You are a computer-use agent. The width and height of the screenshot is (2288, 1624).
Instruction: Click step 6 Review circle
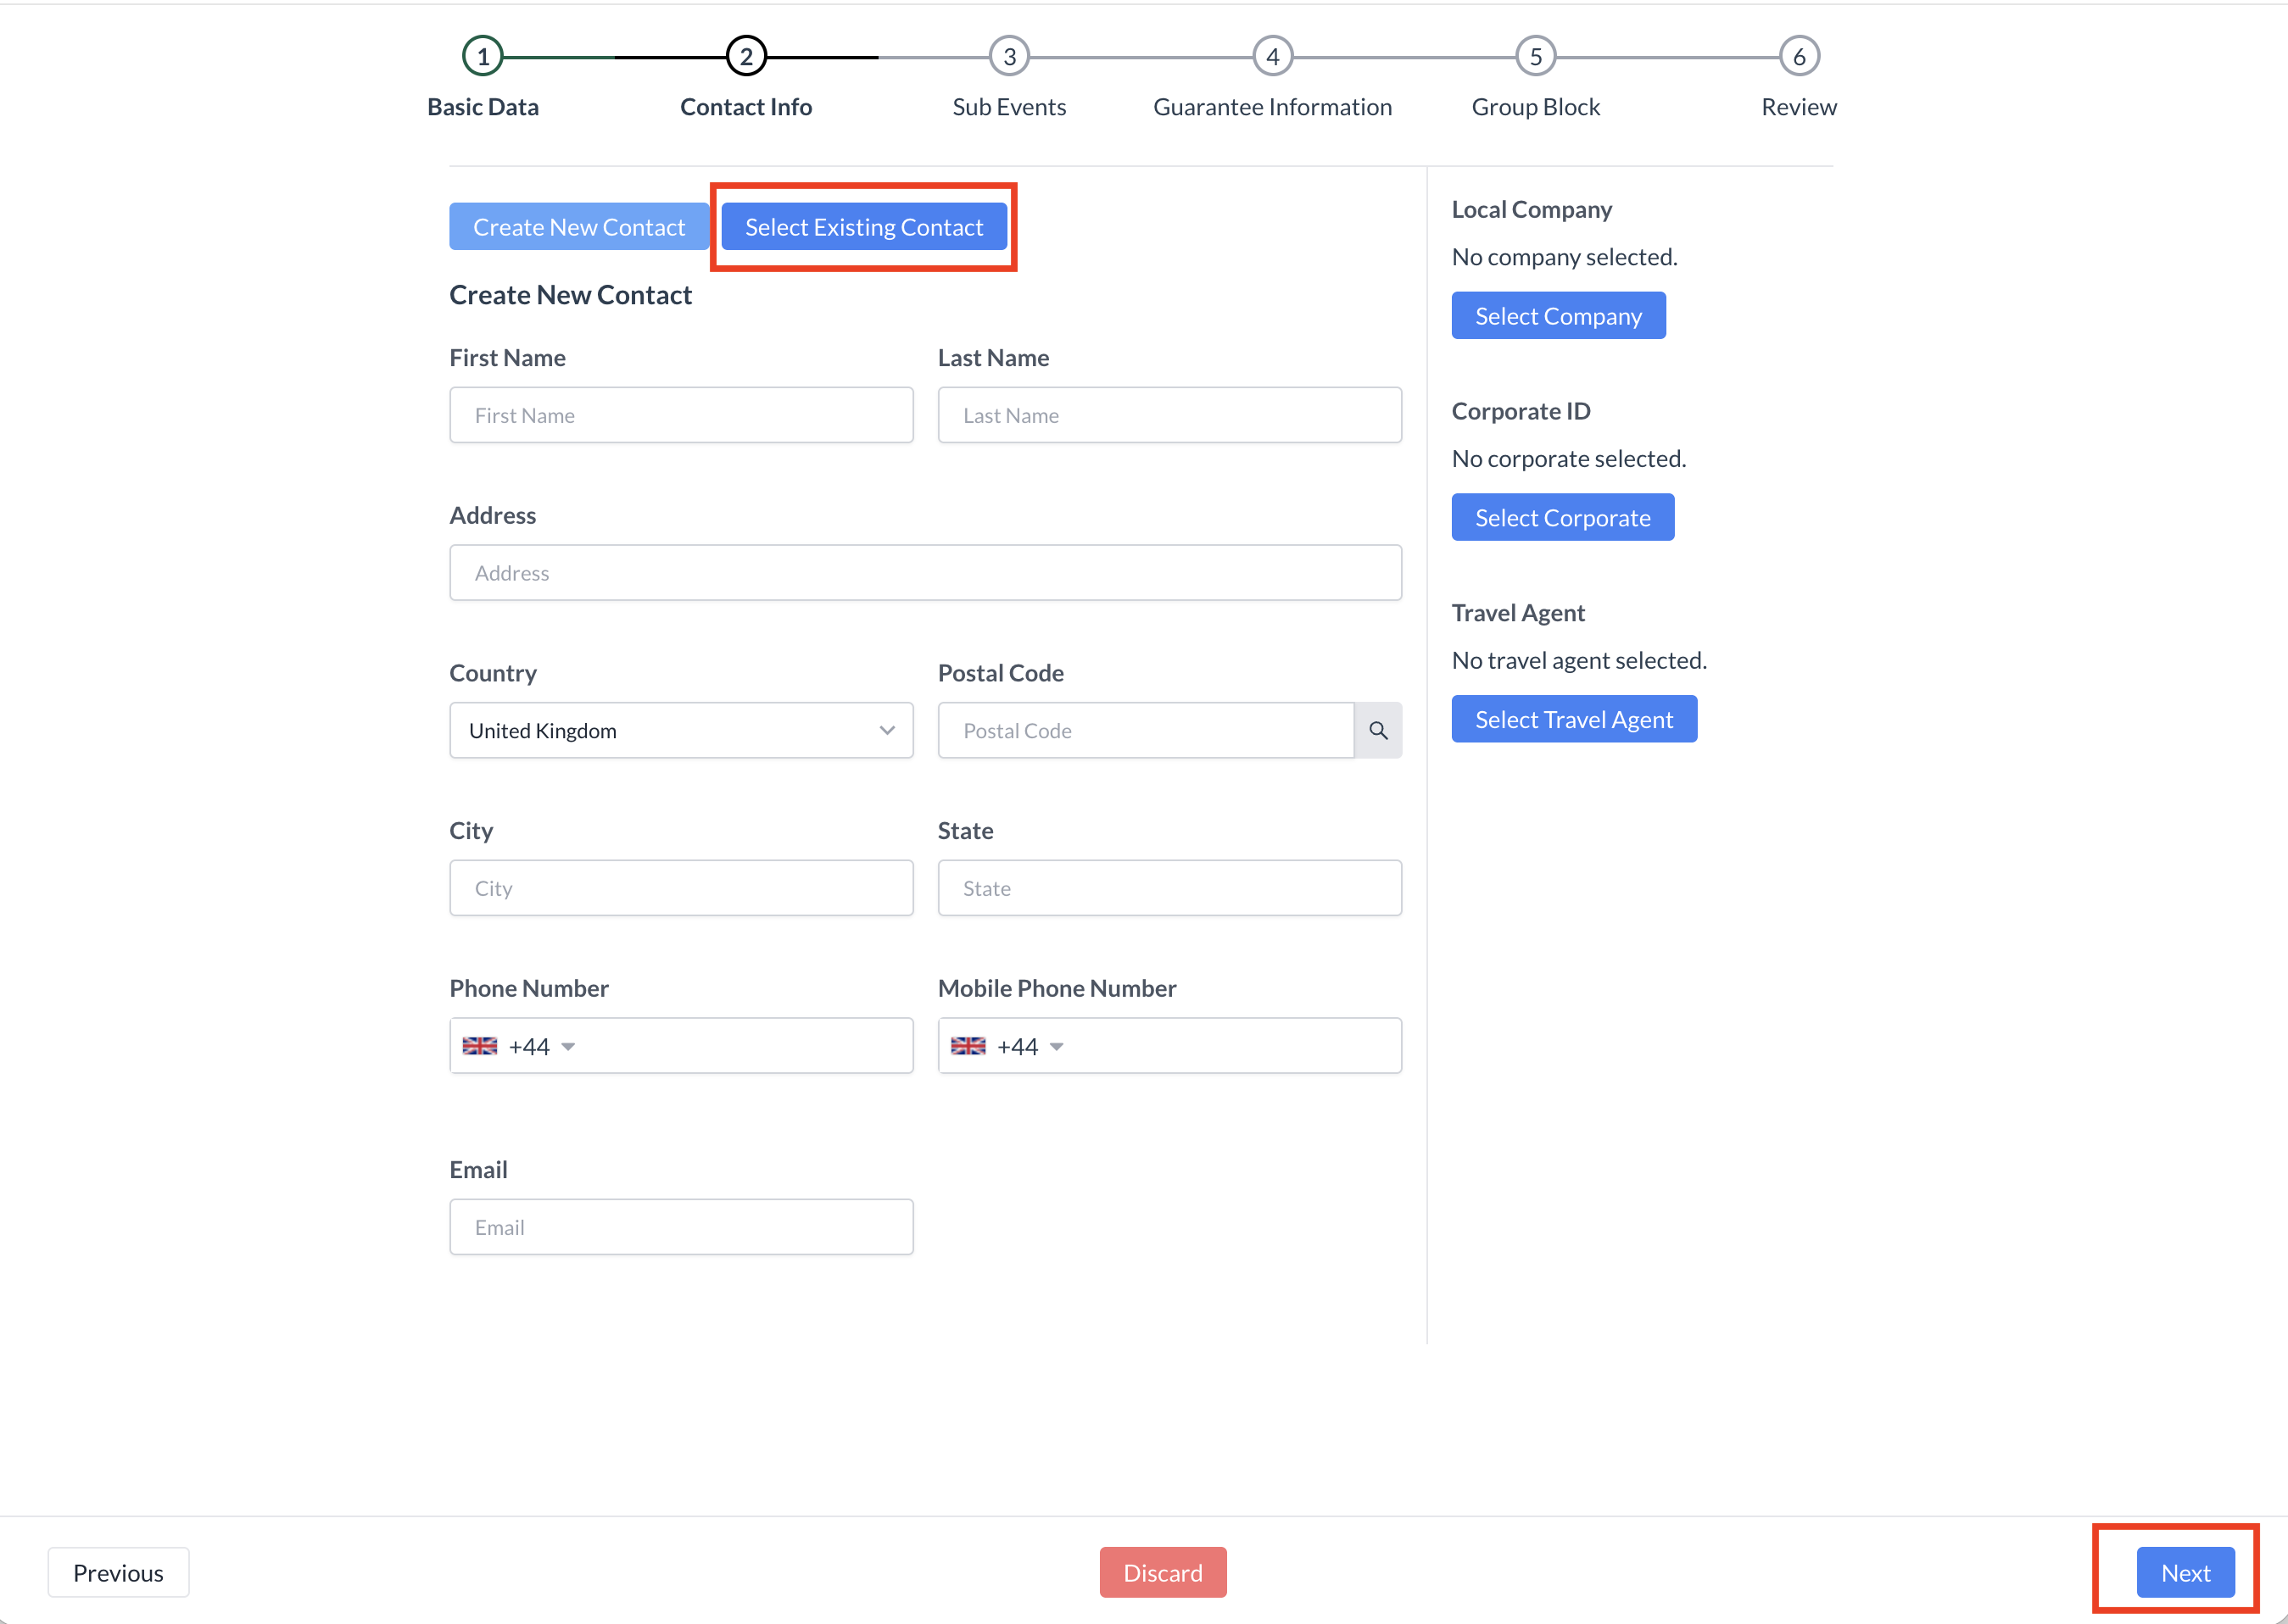coord(1798,56)
